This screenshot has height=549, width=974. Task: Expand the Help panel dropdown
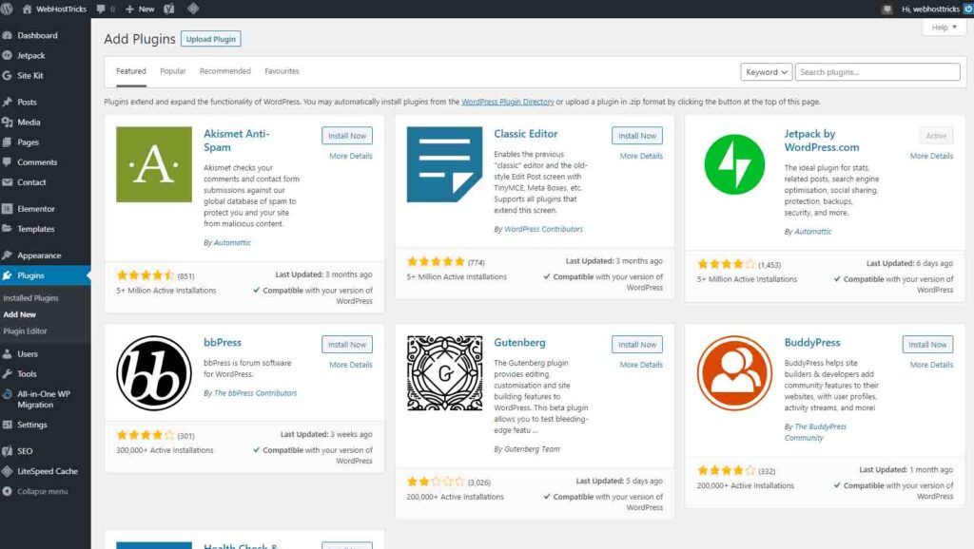point(944,28)
